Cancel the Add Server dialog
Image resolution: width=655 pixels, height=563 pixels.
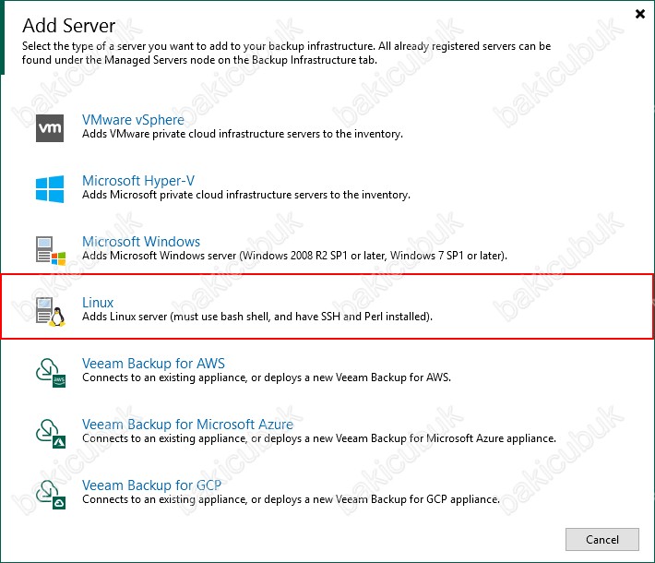(x=601, y=540)
